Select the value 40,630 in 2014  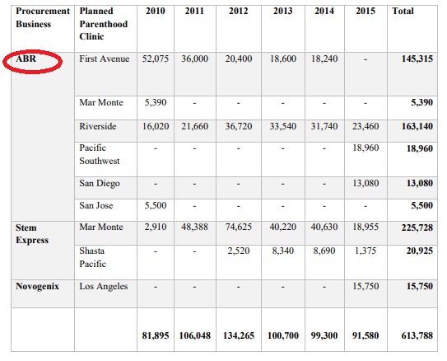coord(324,227)
